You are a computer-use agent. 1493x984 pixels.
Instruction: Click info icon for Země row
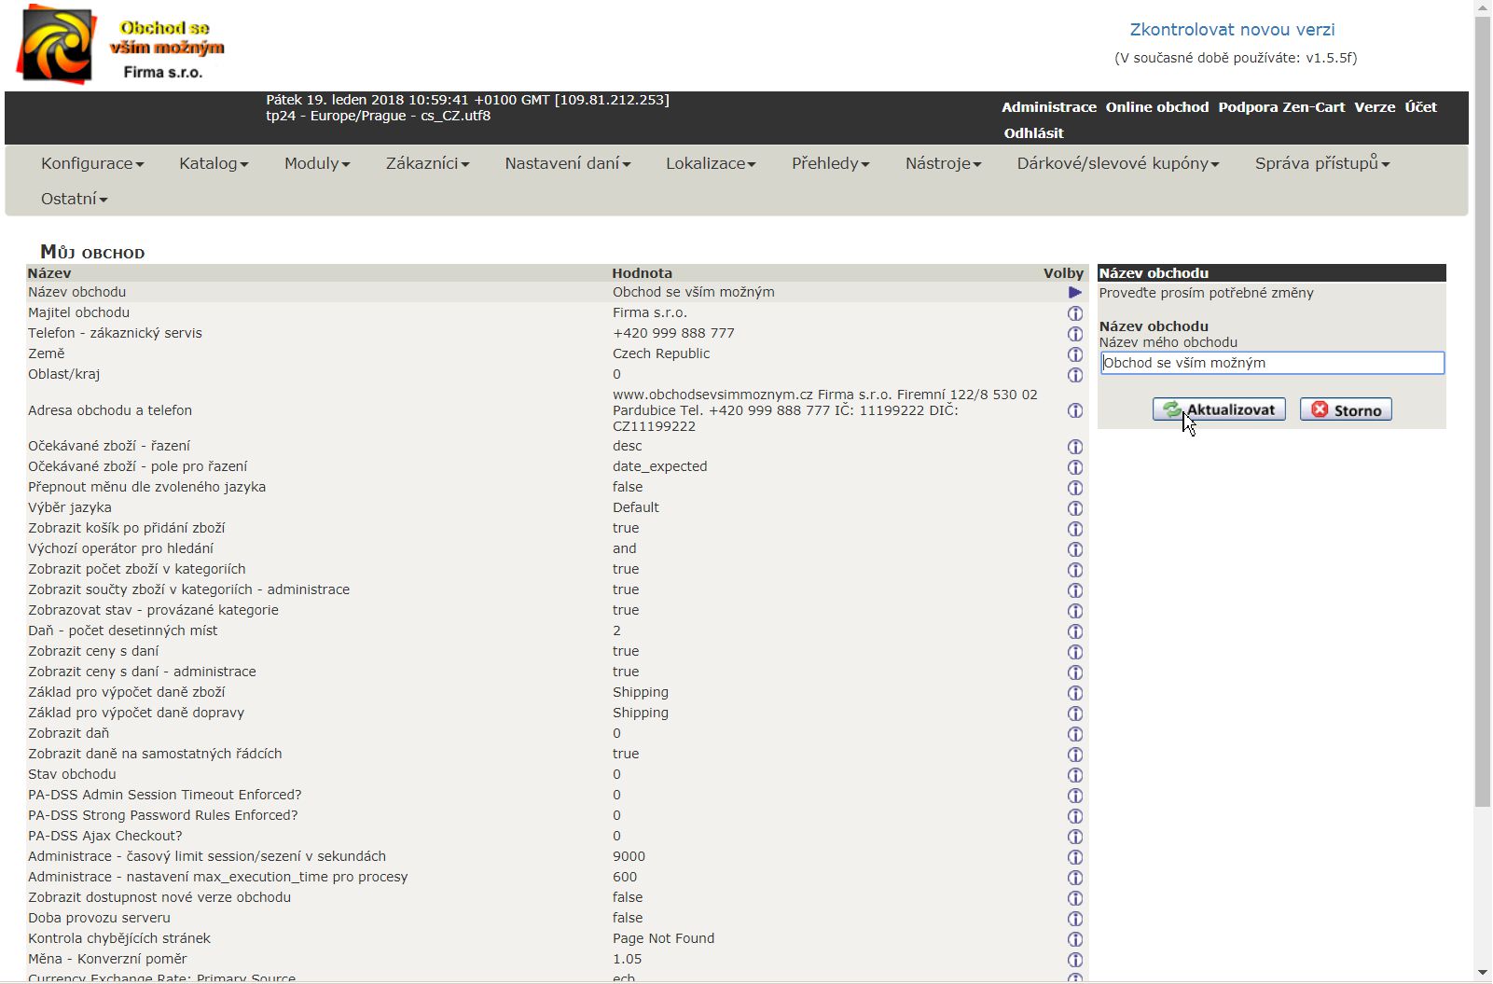(x=1074, y=354)
